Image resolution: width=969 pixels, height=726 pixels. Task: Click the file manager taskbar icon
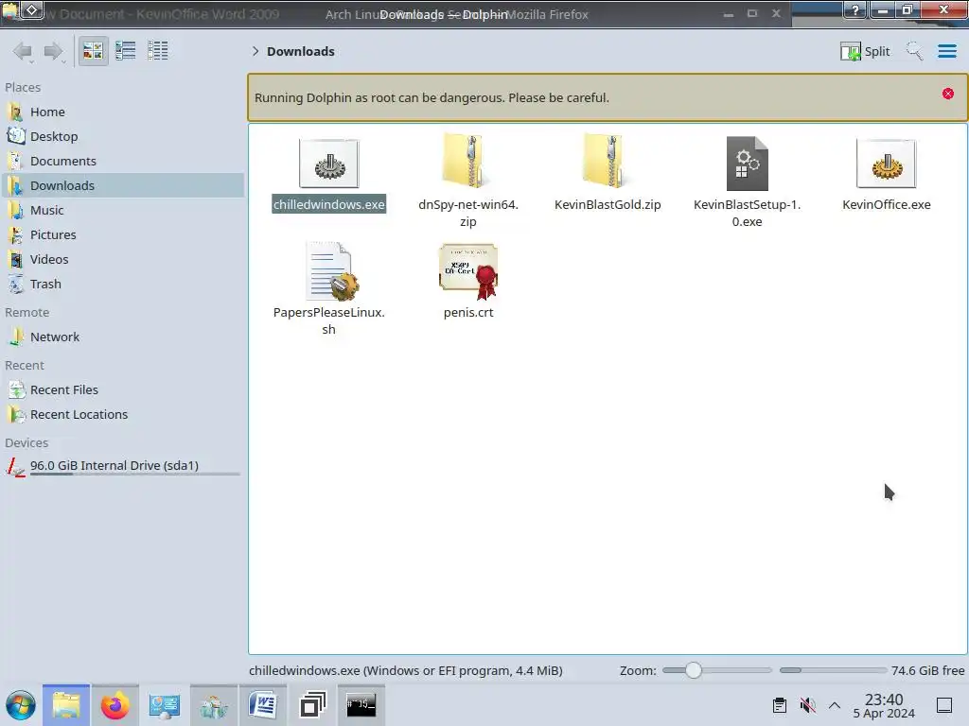point(66,705)
